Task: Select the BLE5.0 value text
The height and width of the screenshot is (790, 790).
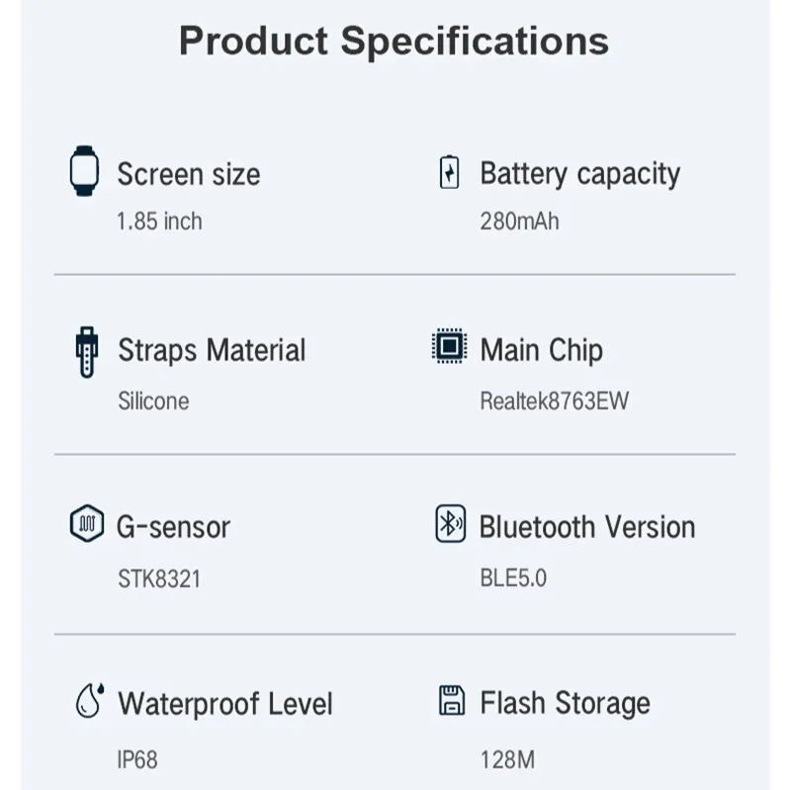Action: [512, 577]
